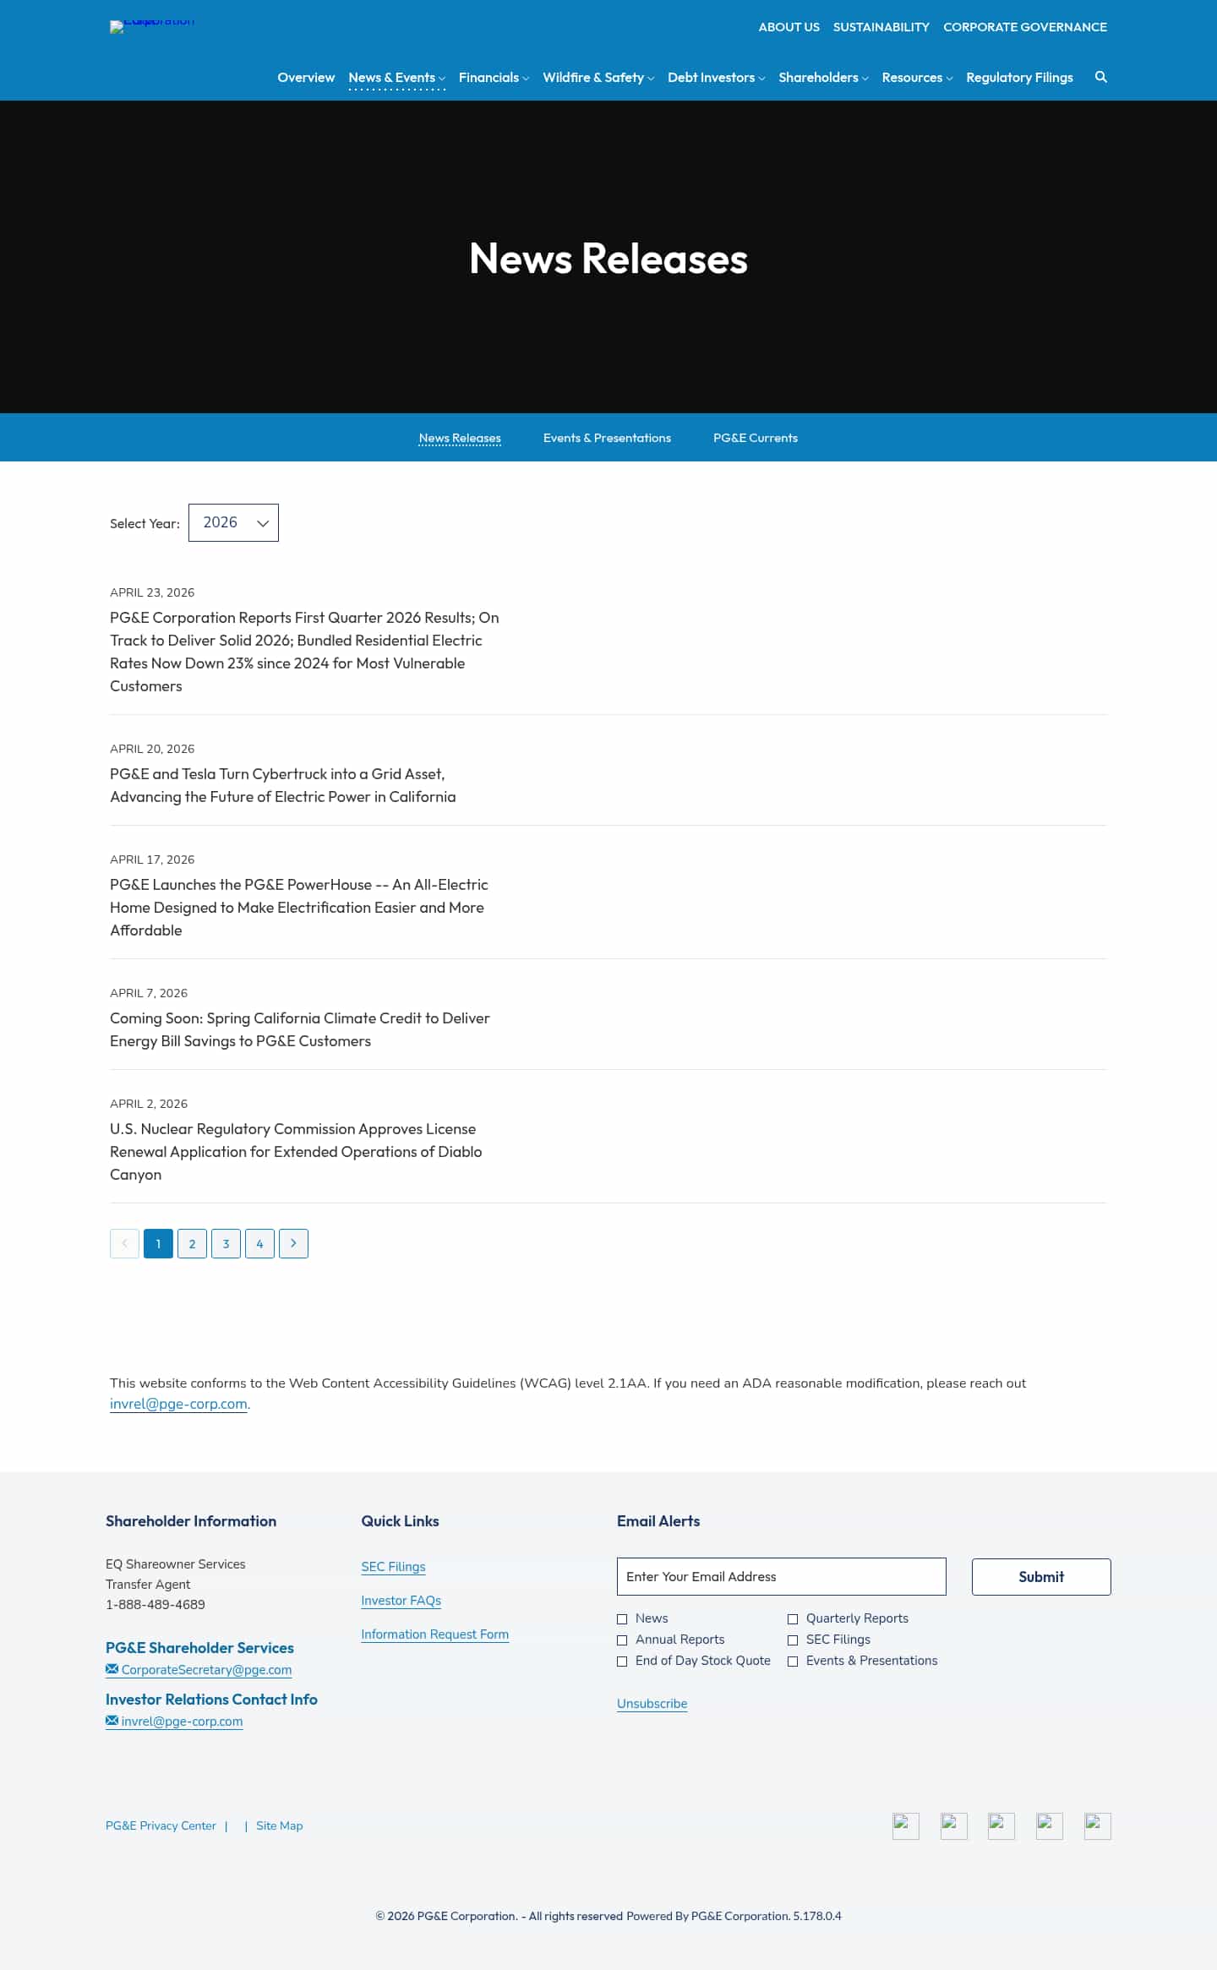Viewport: 1217px width, 1970px height.
Task: Open Corporate Governance top link
Action: [1025, 27]
